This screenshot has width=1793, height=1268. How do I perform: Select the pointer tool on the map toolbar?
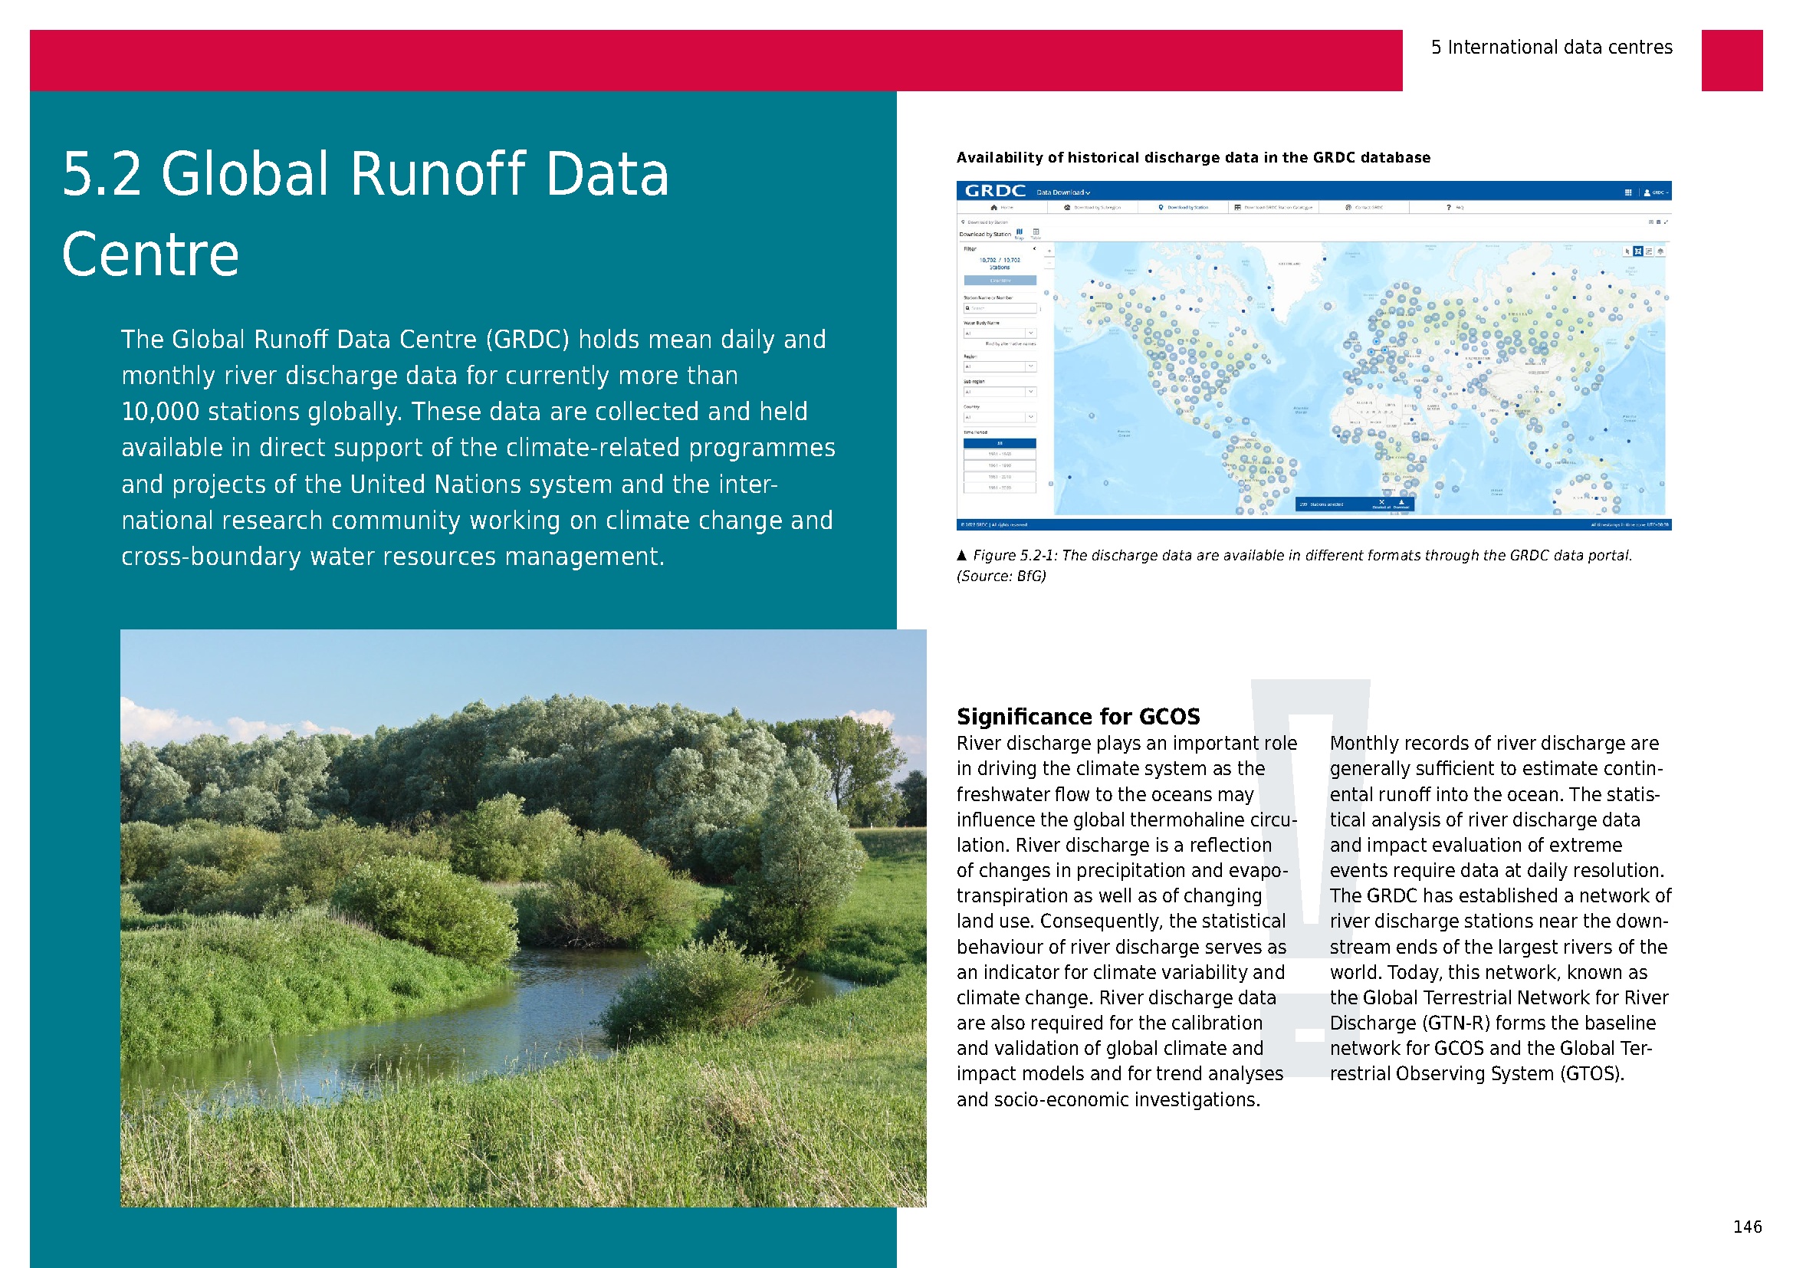(1627, 251)
